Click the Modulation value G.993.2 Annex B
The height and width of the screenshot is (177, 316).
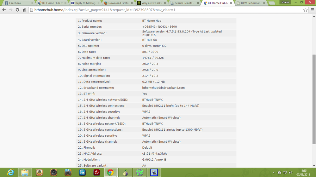click(154, 160)
